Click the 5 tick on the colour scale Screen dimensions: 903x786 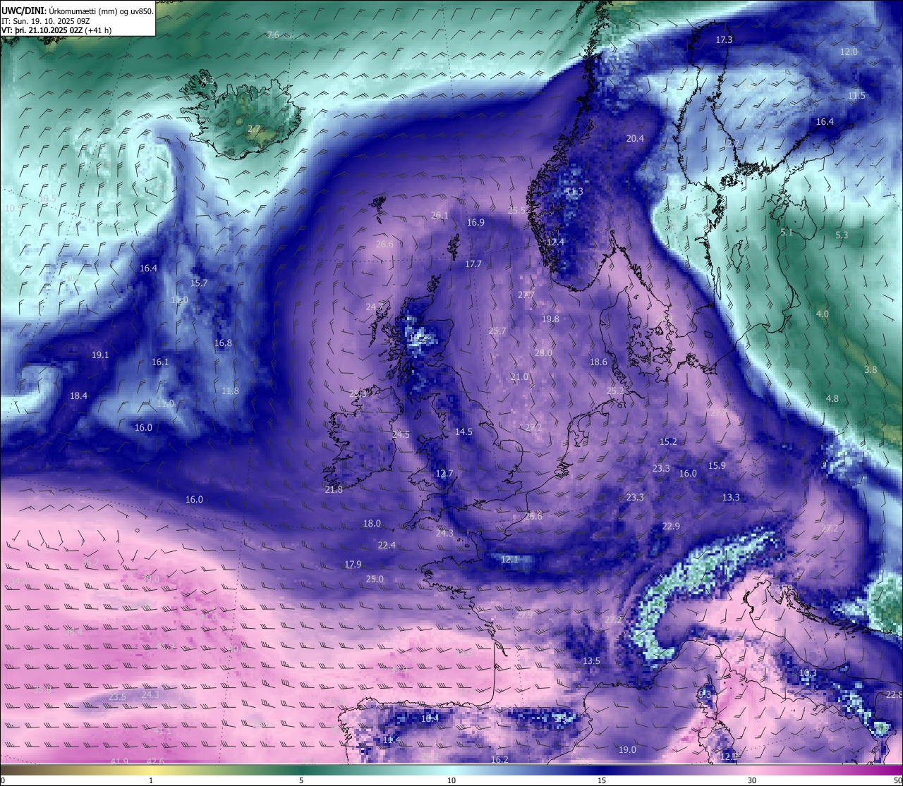(x=301, y=780)
